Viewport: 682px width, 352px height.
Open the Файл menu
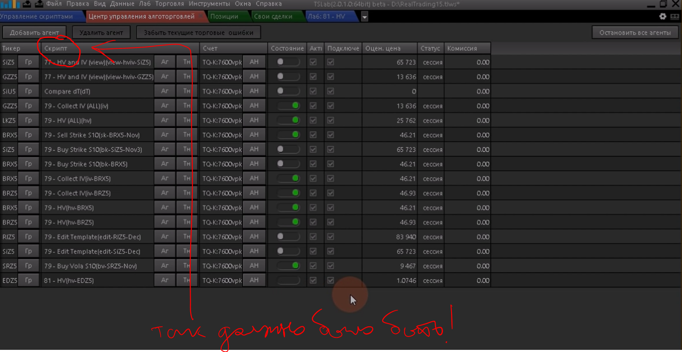point(54,4)
